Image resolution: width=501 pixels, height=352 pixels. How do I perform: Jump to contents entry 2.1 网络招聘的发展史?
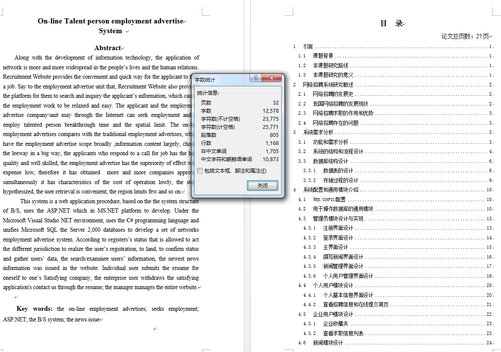396,94
